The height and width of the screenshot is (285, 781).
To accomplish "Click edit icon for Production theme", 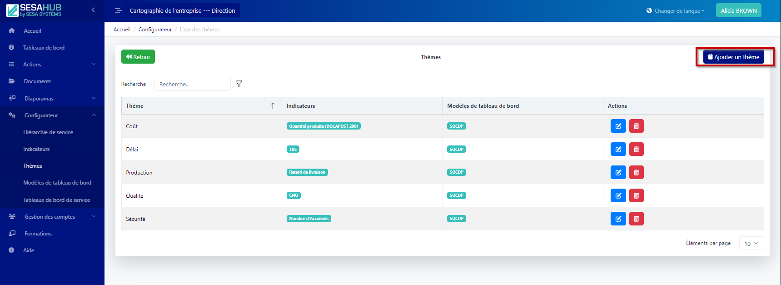I will pyautogui.click(x=618, y=172).
